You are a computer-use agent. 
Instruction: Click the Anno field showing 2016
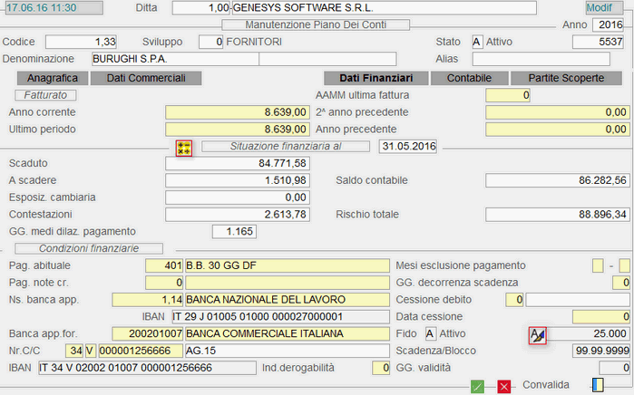click(611, 24)
